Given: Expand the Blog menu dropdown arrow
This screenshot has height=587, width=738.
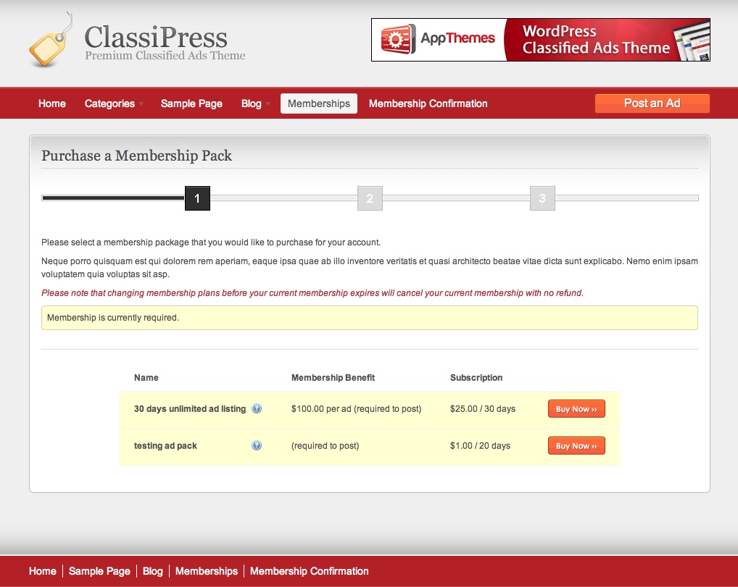Looking at the screenshot, I should (268, 104).
